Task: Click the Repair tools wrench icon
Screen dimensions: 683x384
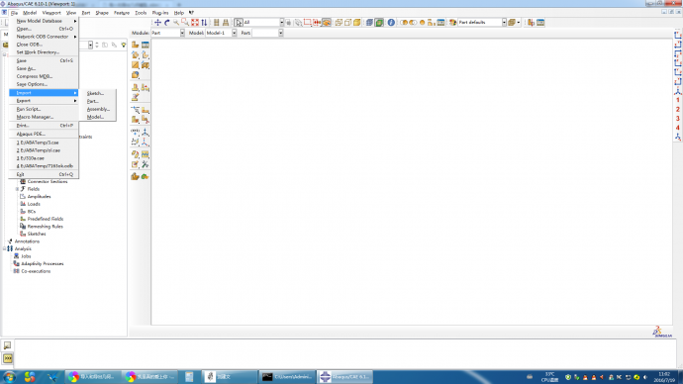Action: click(x=146, y=164)
